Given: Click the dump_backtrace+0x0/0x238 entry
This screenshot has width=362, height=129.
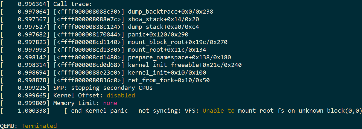Looking at the screenshot, I should click(170, 12).
